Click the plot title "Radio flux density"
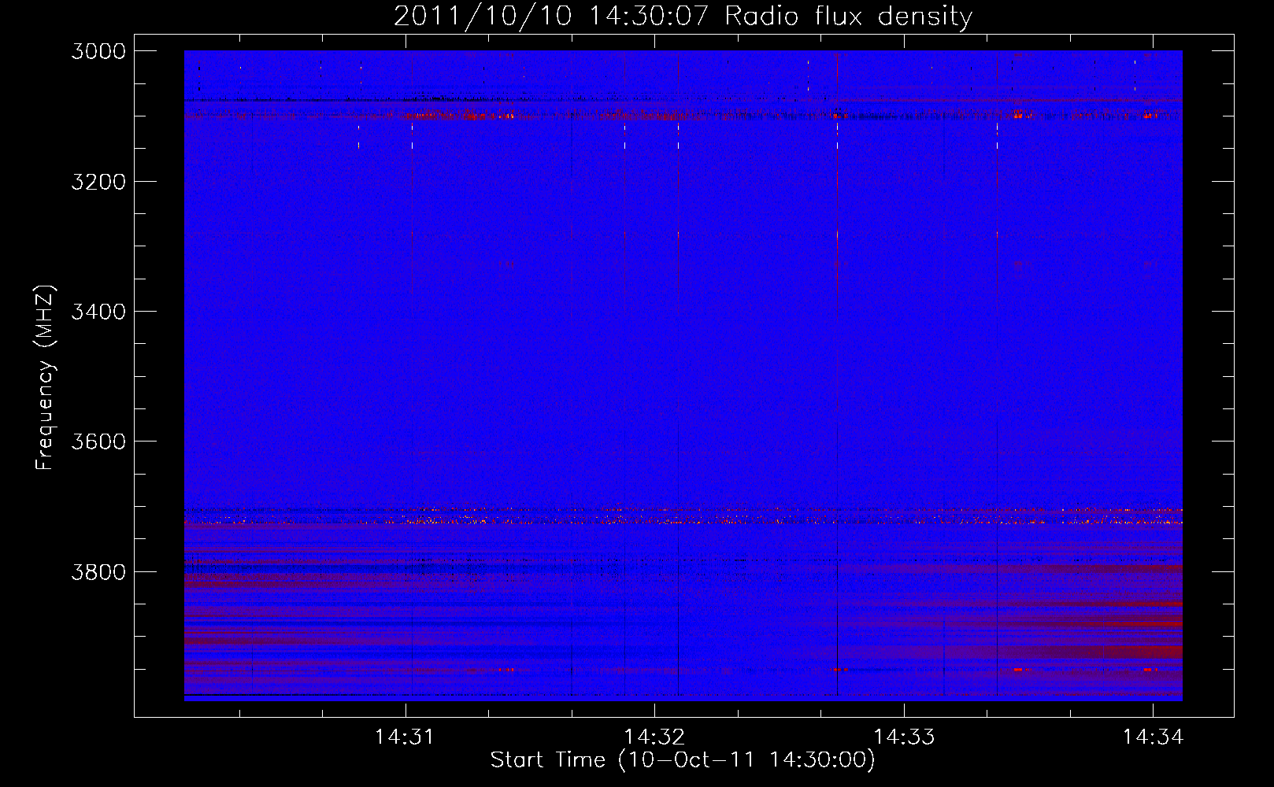This screenshot has width=1274, height=787. tap(848, 16)
